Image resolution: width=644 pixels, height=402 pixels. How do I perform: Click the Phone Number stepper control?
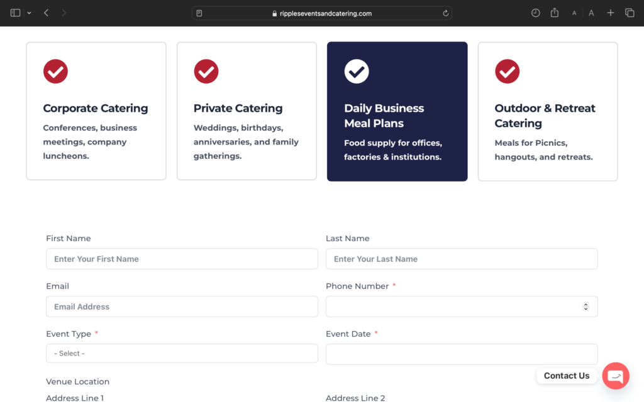585,307
